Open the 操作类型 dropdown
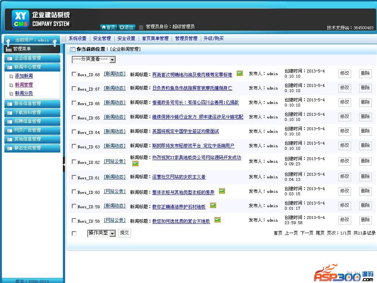Viewport: 377px width, 283px height. coord(101,233)
